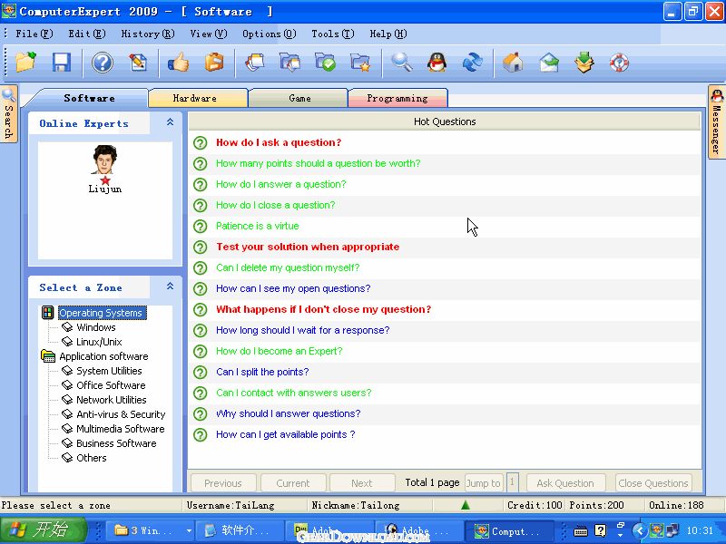Image resolution: width=726 pixels, height=544 pixels.
Task: Click the question icon beside 'Patience is a virtue'
Action: [x=200, y=226]
